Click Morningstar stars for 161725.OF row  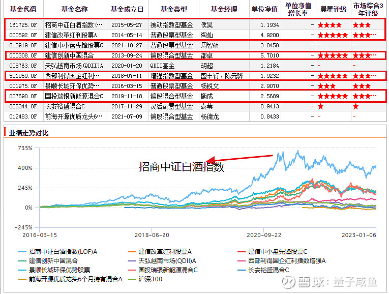[x=330, y=25]
